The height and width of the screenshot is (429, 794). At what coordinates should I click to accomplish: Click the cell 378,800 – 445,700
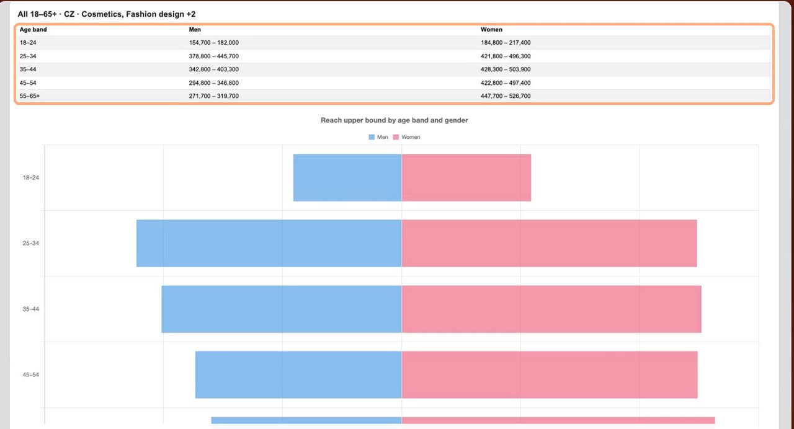click(214, 56)
